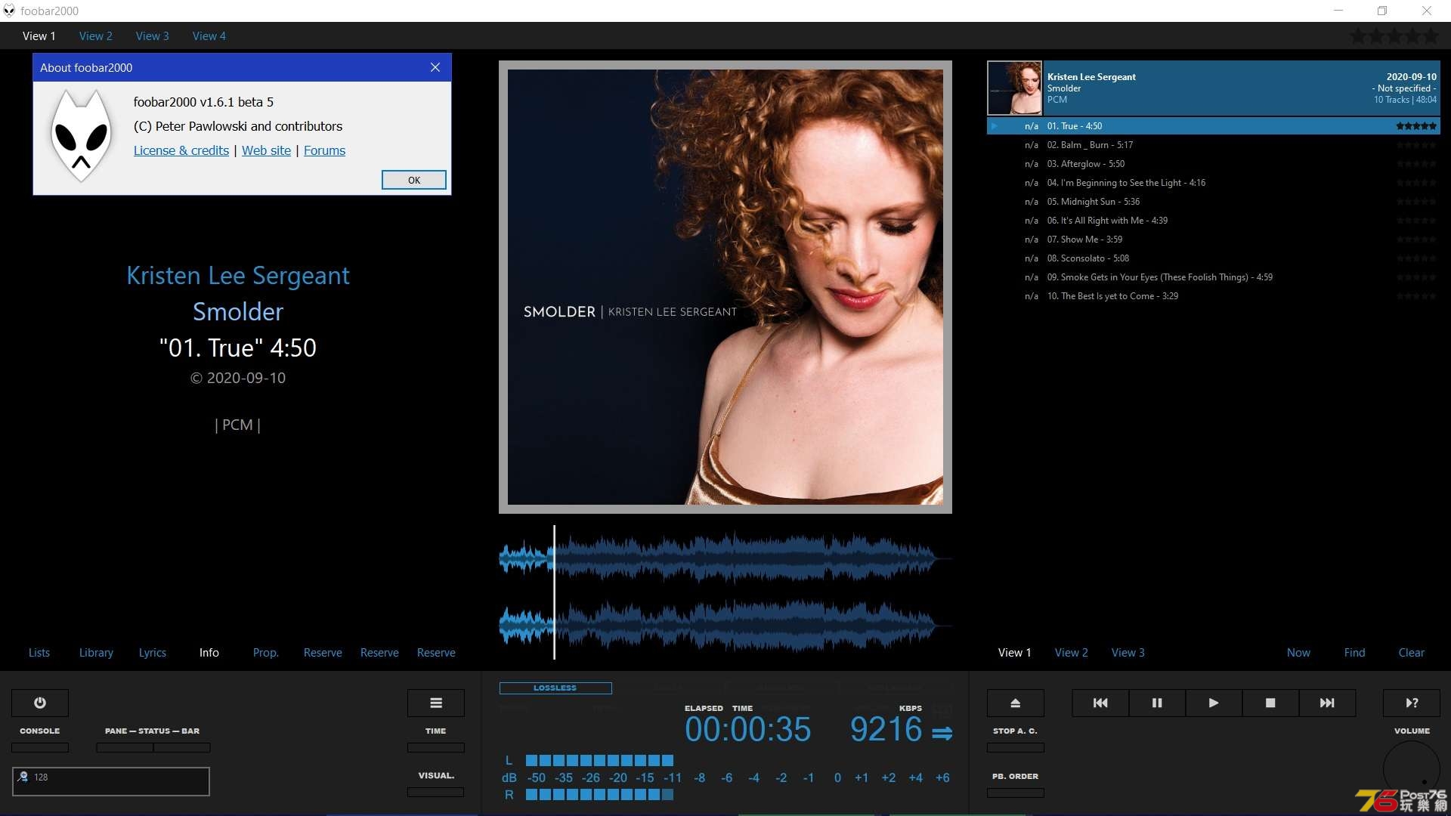Toggle the VISUAL. indicator switch

[436, 792]
